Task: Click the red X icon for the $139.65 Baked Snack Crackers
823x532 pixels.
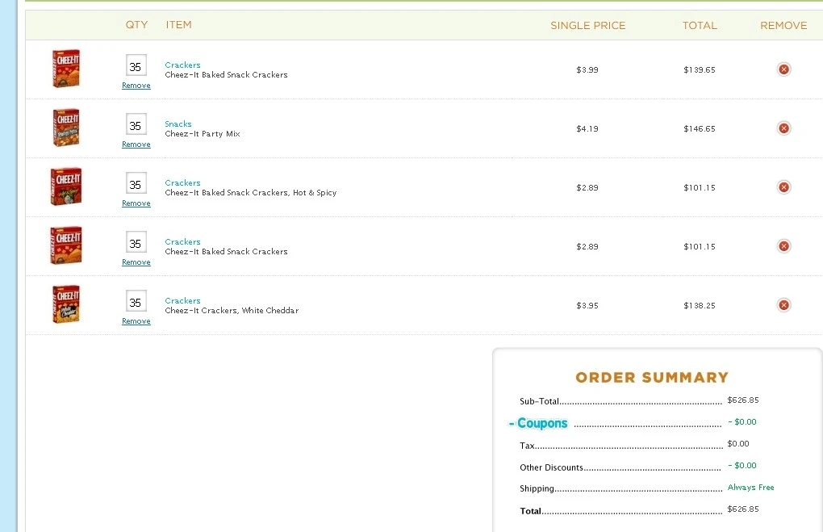Action: pyautogui.click(x=783, y=69)
